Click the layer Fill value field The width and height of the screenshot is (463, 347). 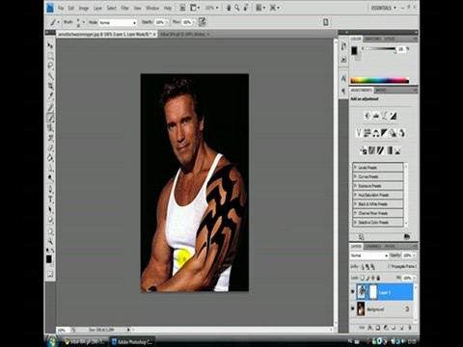click(x=407, y=278)
